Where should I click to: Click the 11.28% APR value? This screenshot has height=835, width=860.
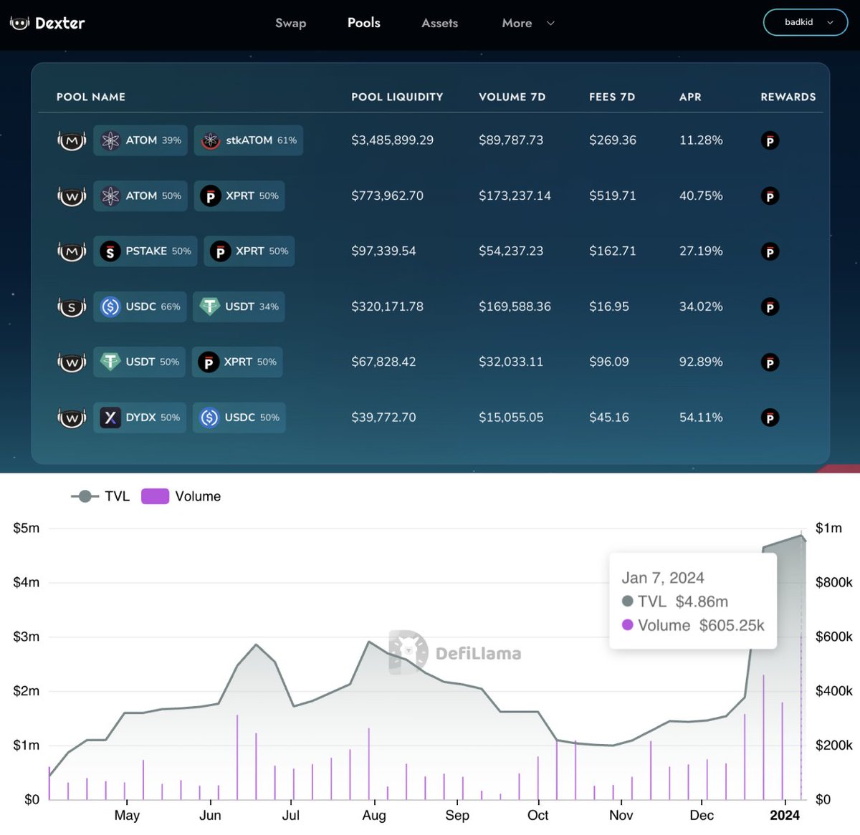tap(701, 140)
